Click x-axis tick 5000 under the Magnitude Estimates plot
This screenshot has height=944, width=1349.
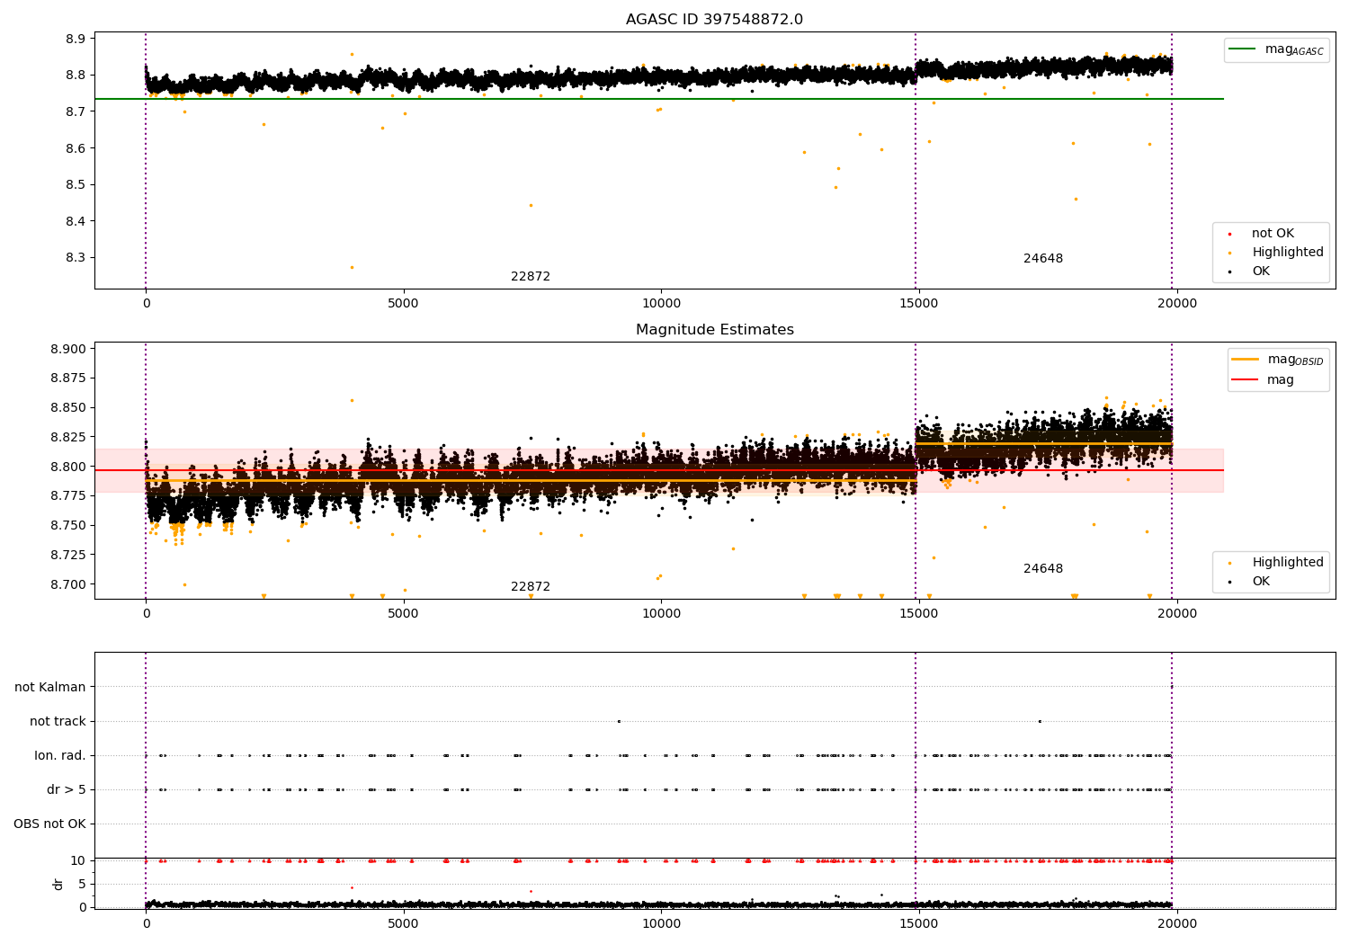(x=403, y=614)
